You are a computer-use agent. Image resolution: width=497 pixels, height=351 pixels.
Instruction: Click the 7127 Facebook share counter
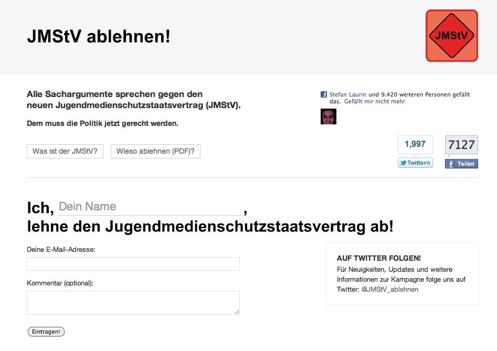[461, 145]
